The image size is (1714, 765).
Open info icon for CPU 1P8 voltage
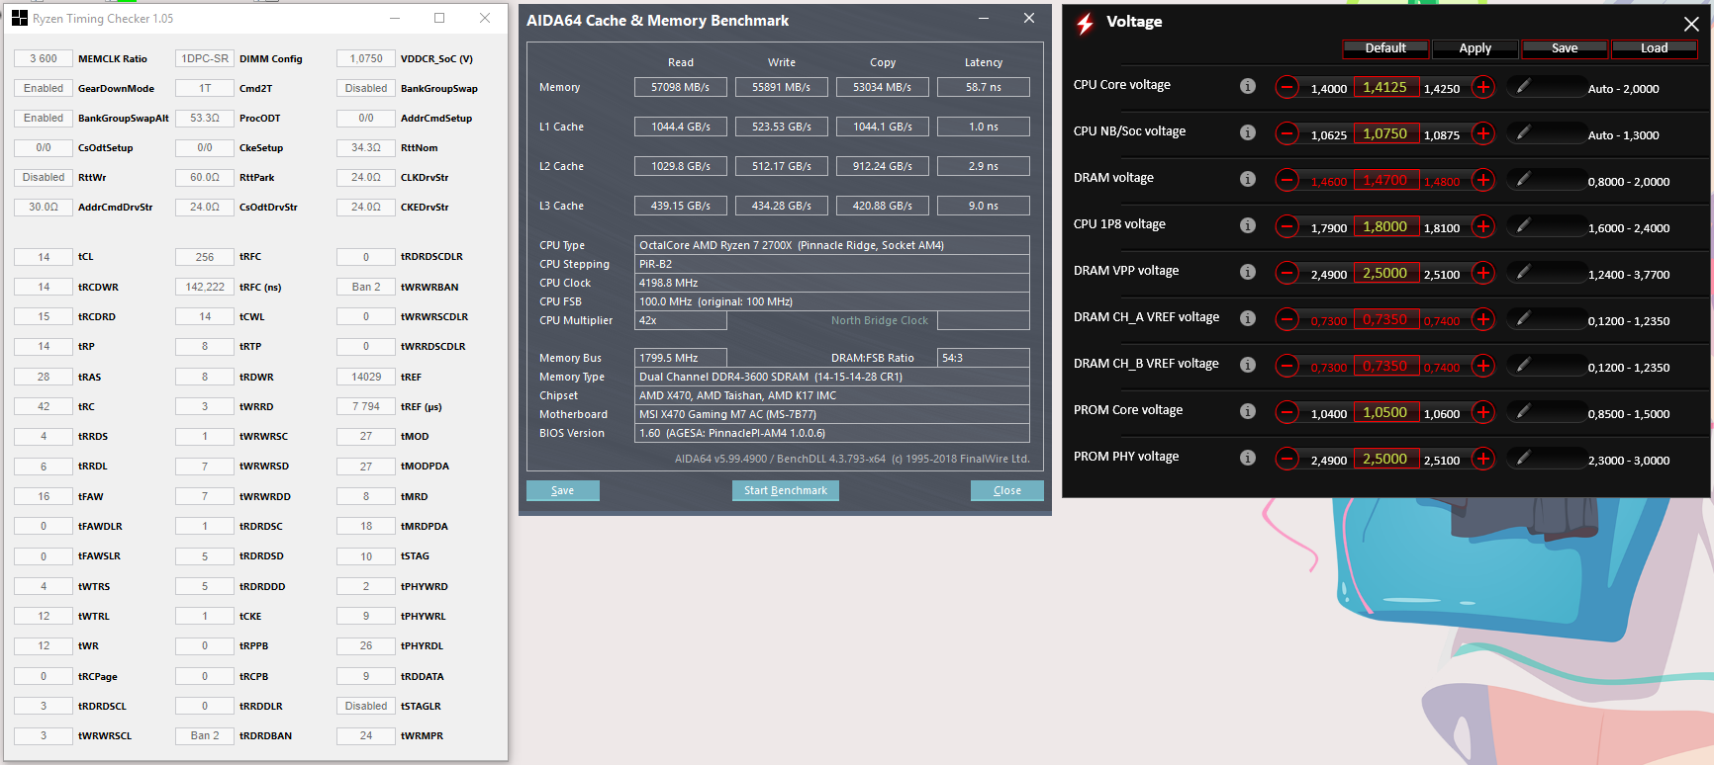click(1248, 225)
